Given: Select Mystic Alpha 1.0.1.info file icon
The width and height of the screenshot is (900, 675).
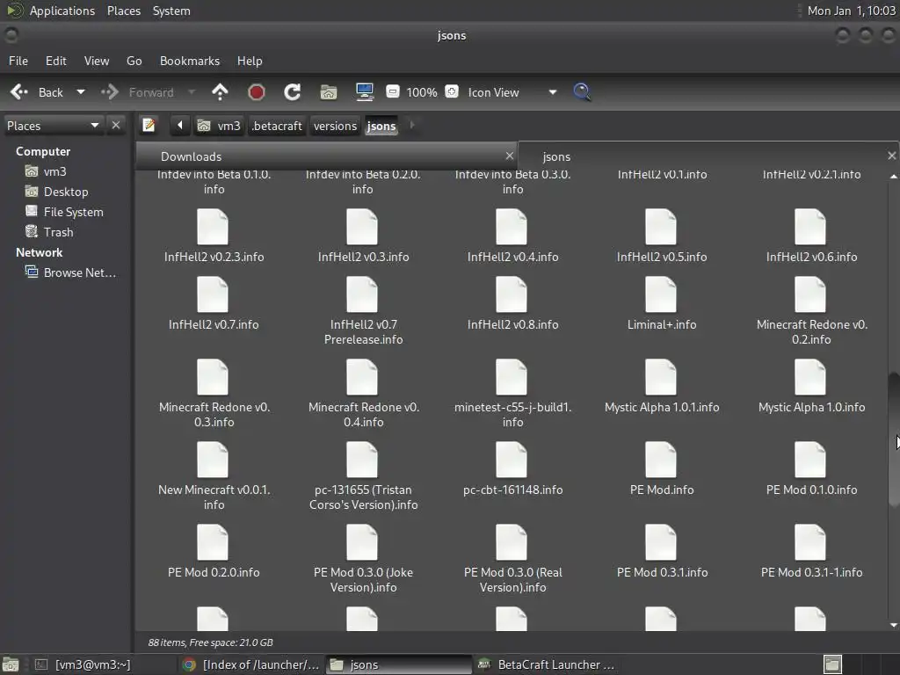Looking at the screenshot, I should click(x=661, y=378).
